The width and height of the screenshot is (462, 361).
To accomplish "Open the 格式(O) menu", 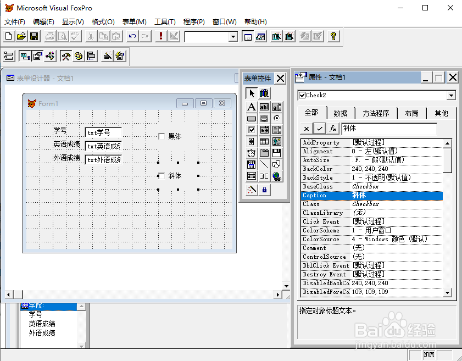I will tap(103, 22).
